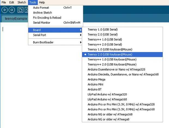The height and width of the screenshot is (128, 169).
Task: Click the Verify (play) toolbar icon
Action: point(5,10)
